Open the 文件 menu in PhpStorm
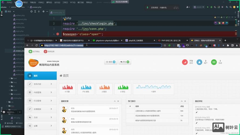The height and width of the screenshot is (135, 240). coord(9,2)
